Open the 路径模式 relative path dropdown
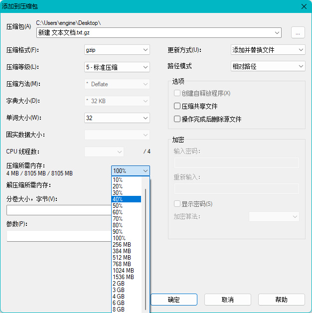312x313 pixels. (x=268, y=66)
